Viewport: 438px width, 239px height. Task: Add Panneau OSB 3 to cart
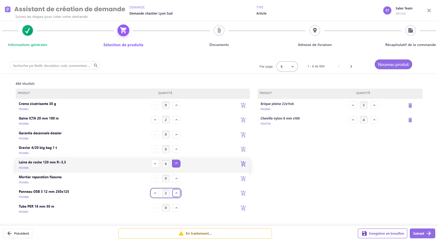coord(243,193)
